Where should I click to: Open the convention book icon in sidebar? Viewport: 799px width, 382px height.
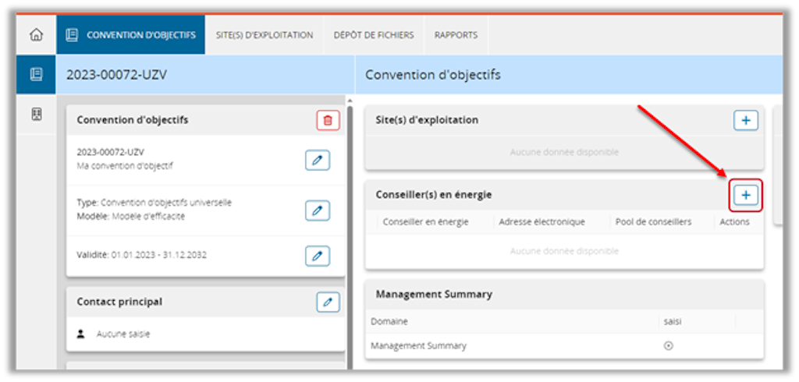coord(36,75)
